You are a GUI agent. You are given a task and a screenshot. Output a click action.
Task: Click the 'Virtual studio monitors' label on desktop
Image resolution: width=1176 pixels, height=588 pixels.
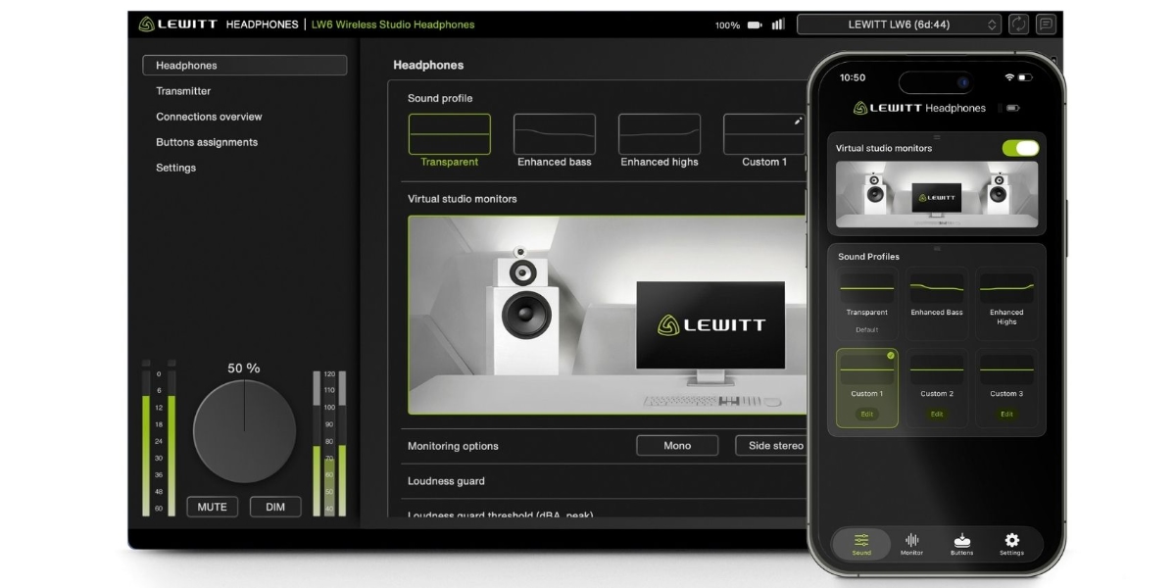[x=463, y=199]
